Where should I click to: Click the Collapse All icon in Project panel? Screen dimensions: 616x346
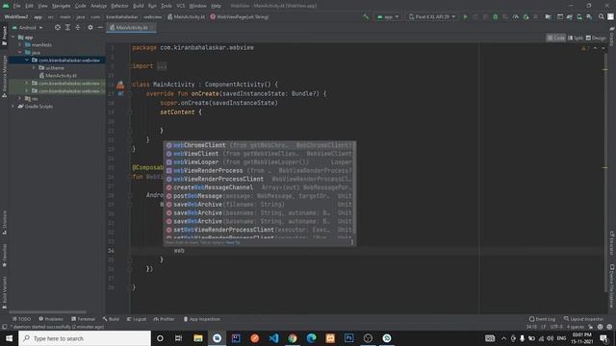[x=78, y=28]
